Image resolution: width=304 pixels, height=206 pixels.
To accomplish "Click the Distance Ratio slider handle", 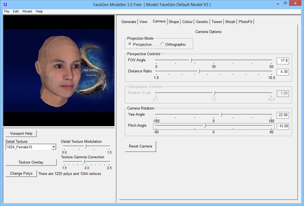I will point(199,71).
